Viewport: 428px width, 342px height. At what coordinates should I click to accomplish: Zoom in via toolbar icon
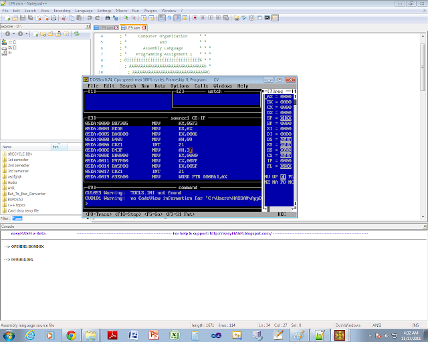pyautogui.click(x=126, y=18)
